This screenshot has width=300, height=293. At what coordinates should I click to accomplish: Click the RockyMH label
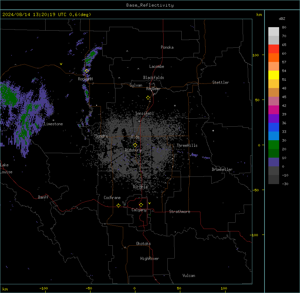(x=85, y=79)
